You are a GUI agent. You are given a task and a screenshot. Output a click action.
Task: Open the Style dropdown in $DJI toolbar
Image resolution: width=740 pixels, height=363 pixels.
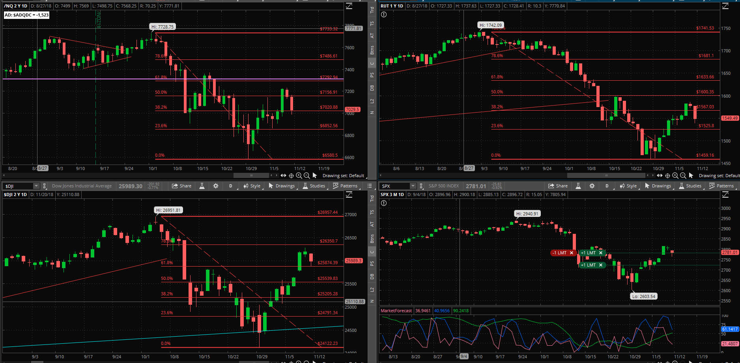[x=252, y=186]
